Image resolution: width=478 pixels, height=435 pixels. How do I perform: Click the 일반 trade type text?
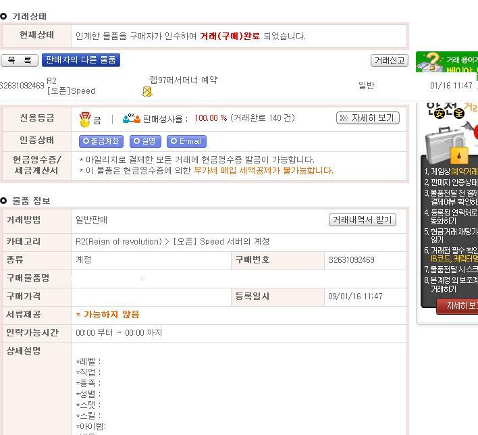click(x=367, y=85)
